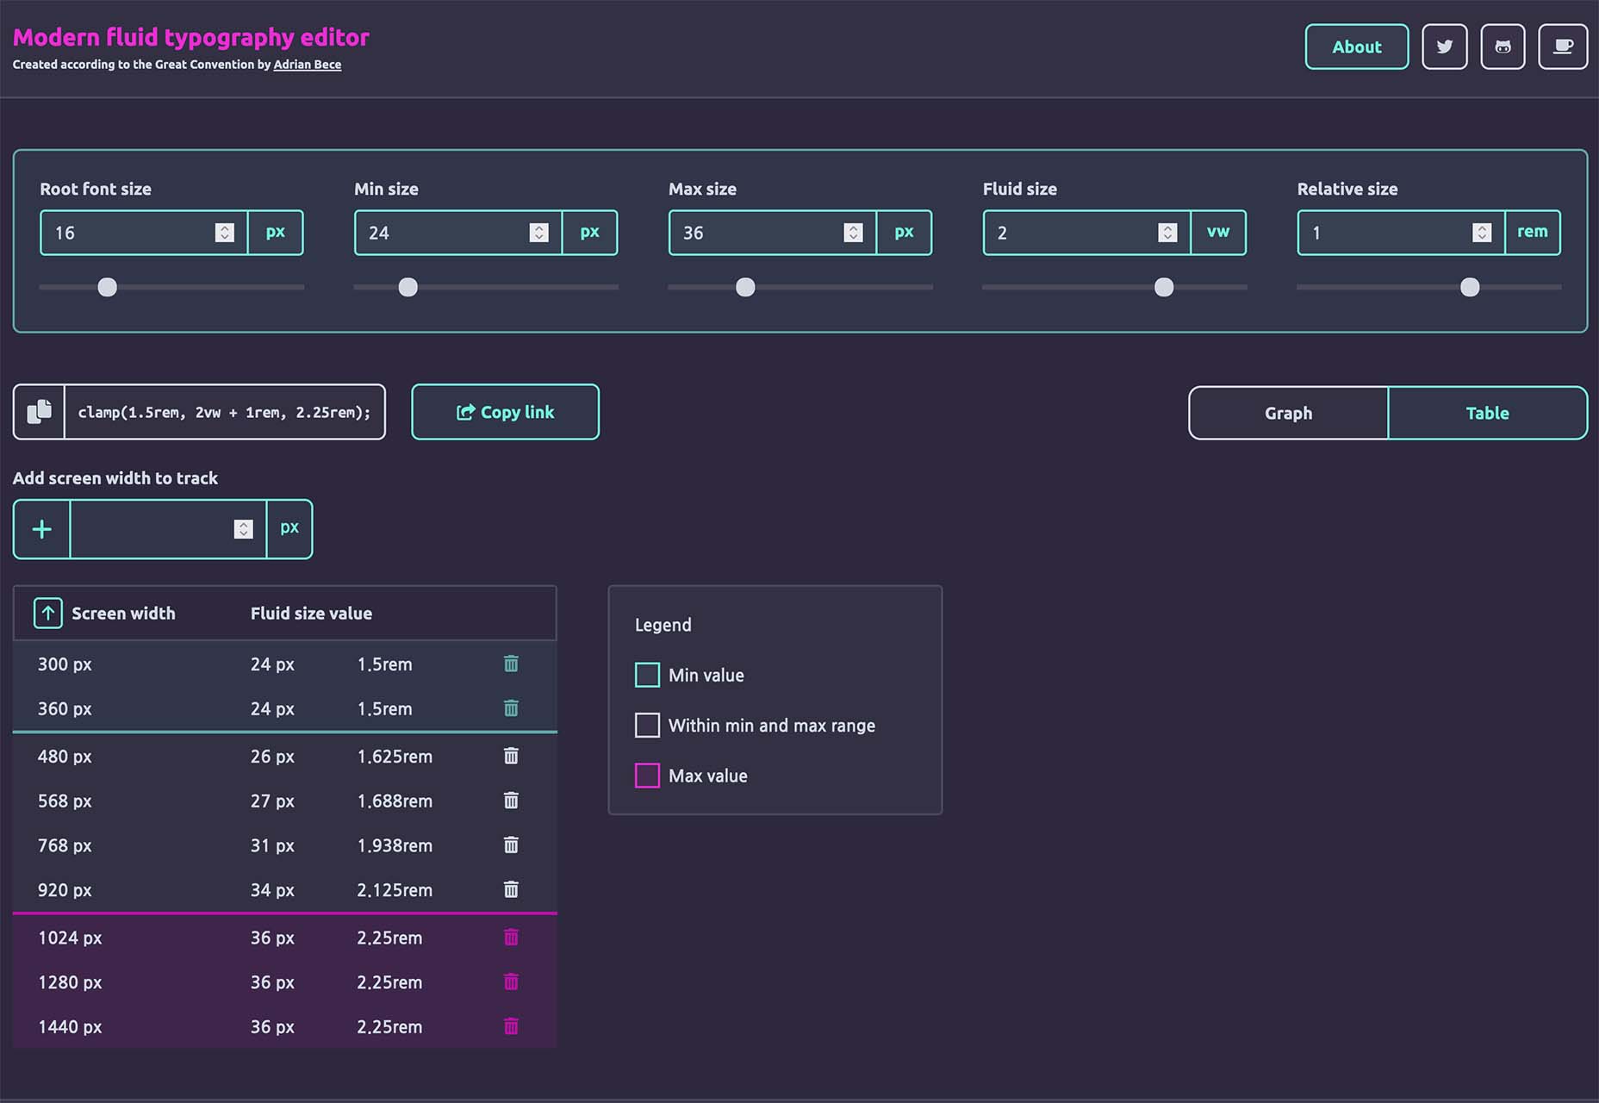Click the Fluid size value column header
The height and width of the screenshot is (1103, 1599).
[x=311, y=614]
